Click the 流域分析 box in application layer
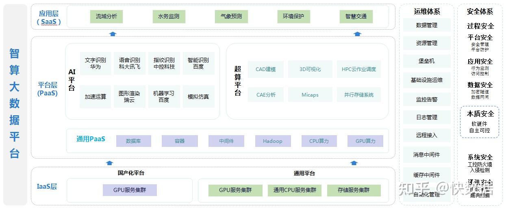The height and width of the screenshot is (209, 506). (106, 17)
